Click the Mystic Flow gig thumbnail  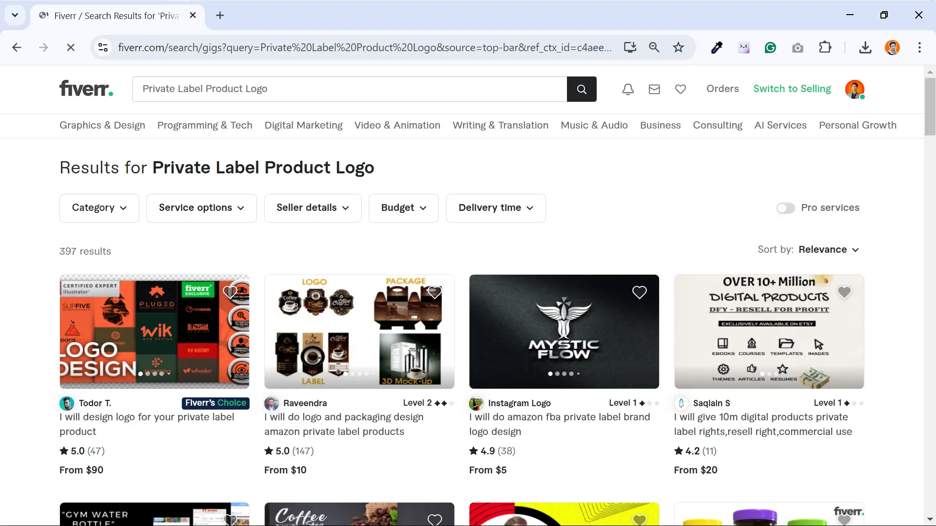click(564, 332)
